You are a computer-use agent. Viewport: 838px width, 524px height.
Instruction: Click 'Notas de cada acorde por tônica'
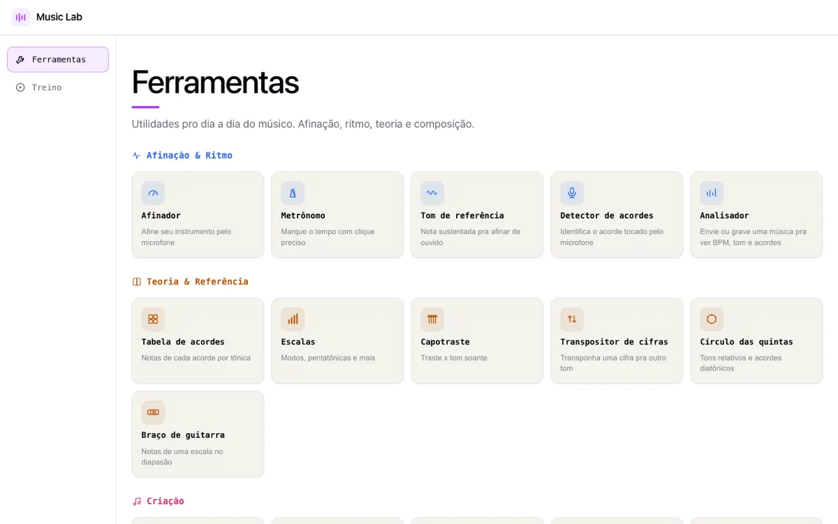pyautogui.click(x=196, y=358)
